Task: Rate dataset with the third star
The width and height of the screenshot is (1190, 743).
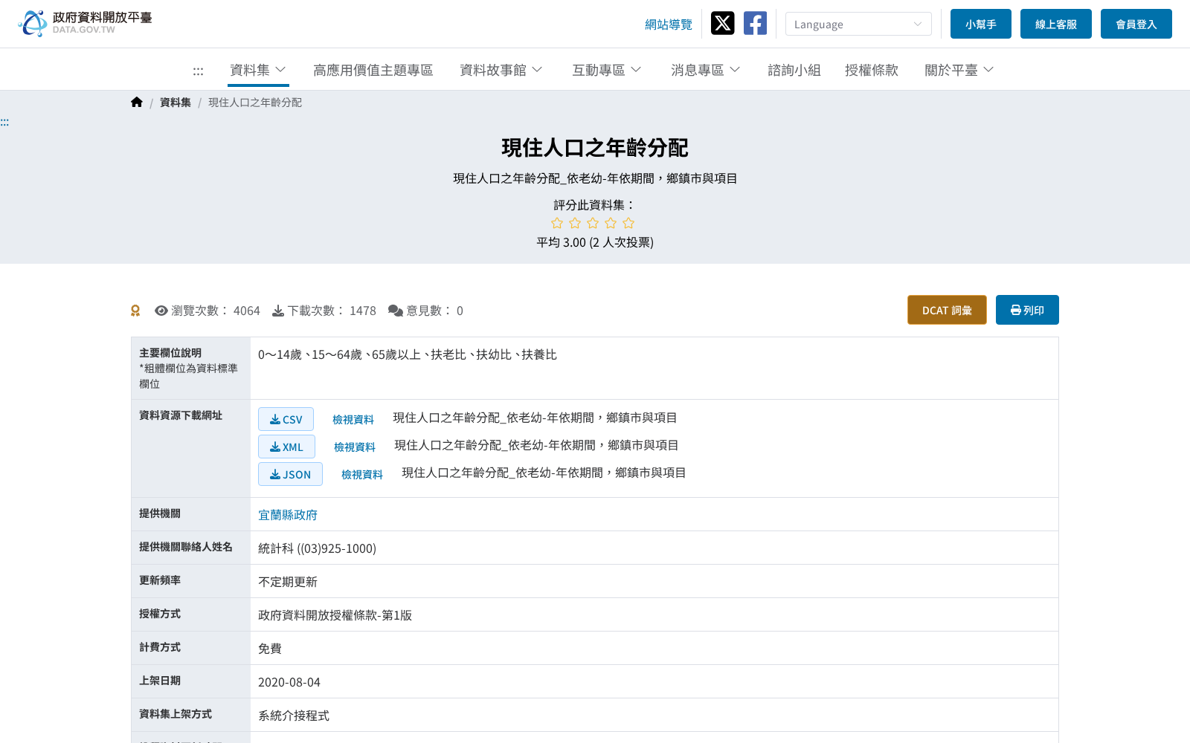Action: pyautogui.click(x=593, y=223)
